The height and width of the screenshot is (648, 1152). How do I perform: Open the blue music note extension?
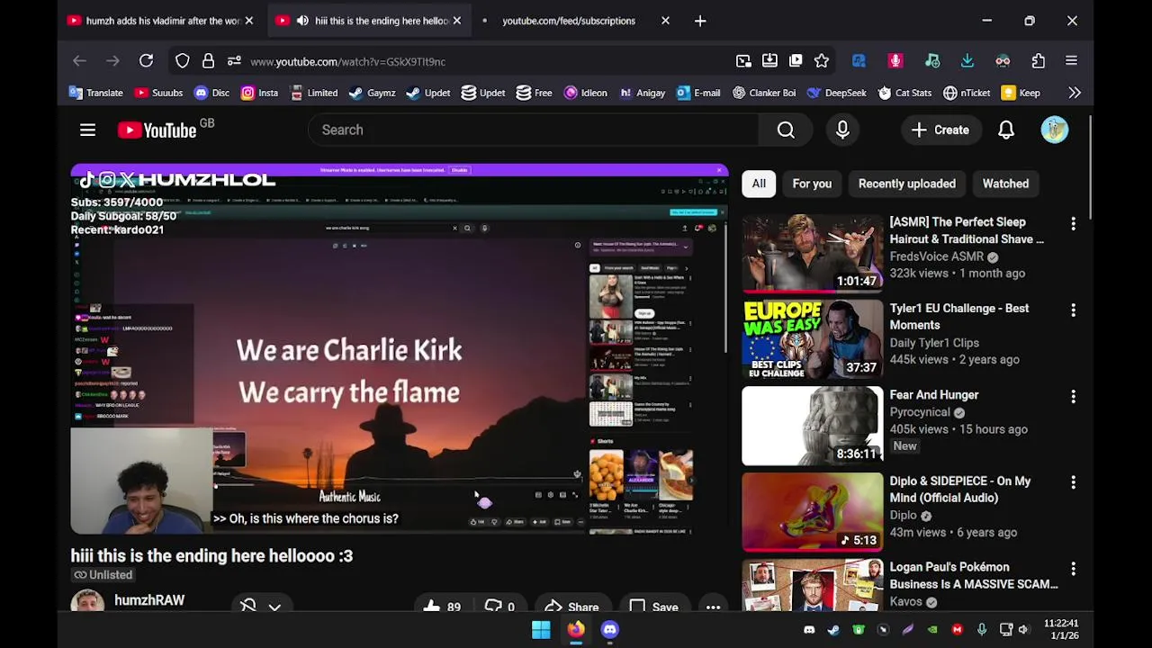[859, 61]
